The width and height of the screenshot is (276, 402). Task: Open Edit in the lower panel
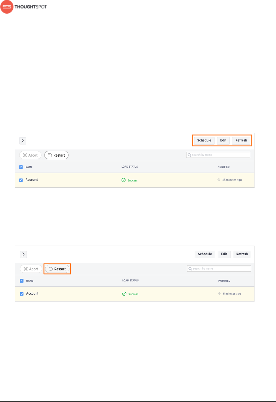click(x=224, y=254)
